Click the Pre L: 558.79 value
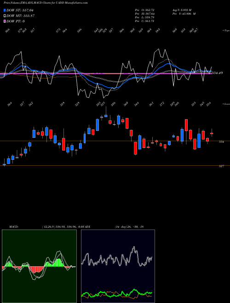 click(x=144, y=17)
